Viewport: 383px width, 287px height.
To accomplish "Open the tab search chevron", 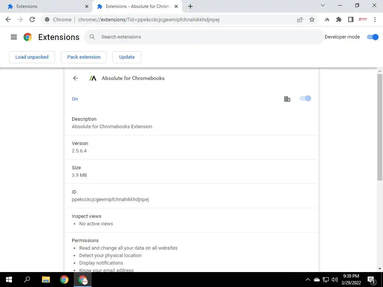I will [323, 5].
